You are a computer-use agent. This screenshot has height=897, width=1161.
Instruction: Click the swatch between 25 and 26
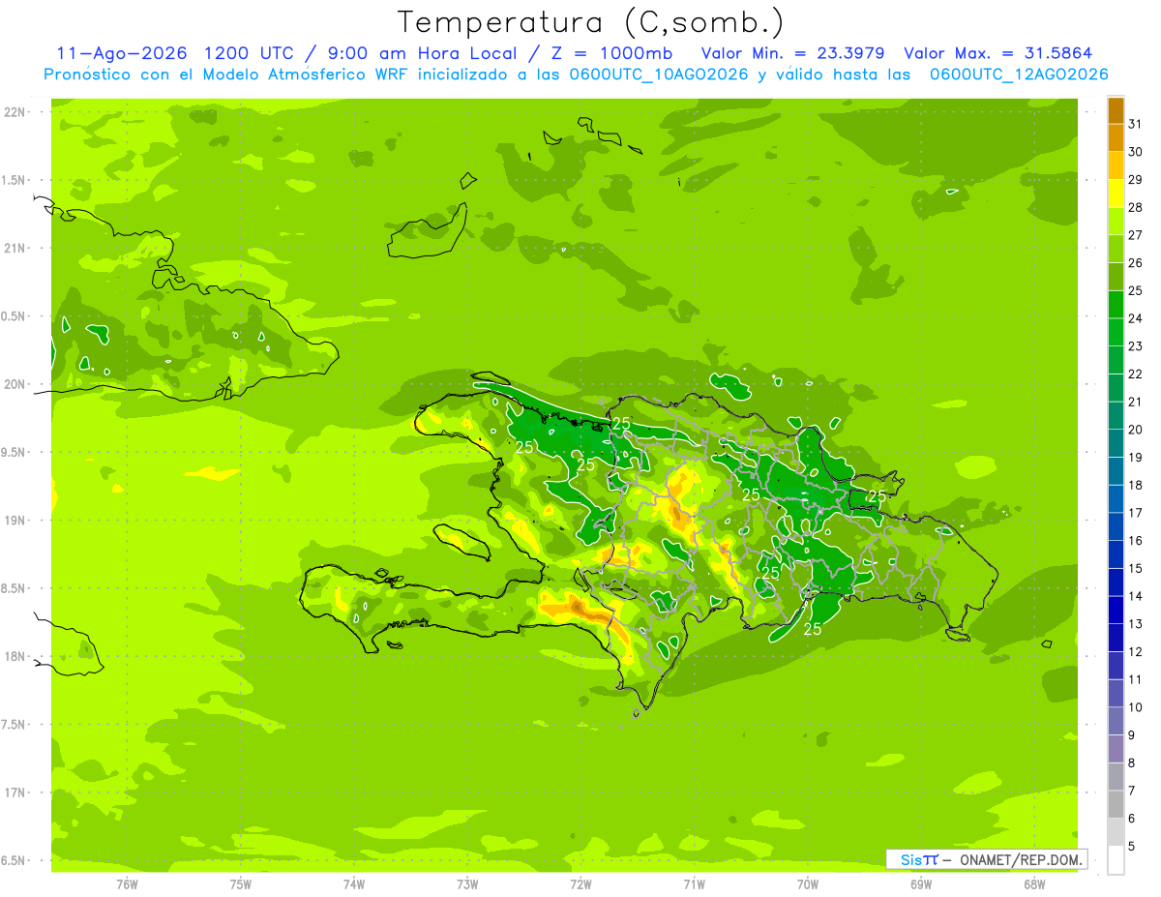pos(1116,277)
